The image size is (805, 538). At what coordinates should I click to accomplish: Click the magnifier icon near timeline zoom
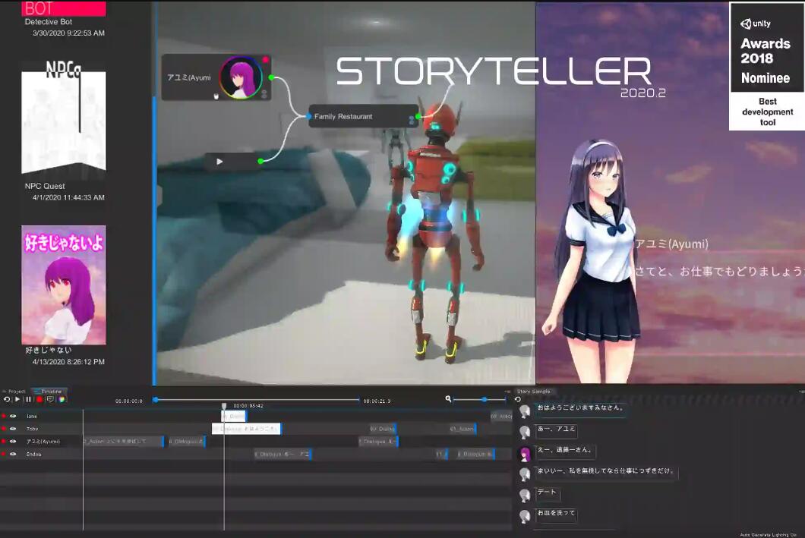(x=448, y=399)
